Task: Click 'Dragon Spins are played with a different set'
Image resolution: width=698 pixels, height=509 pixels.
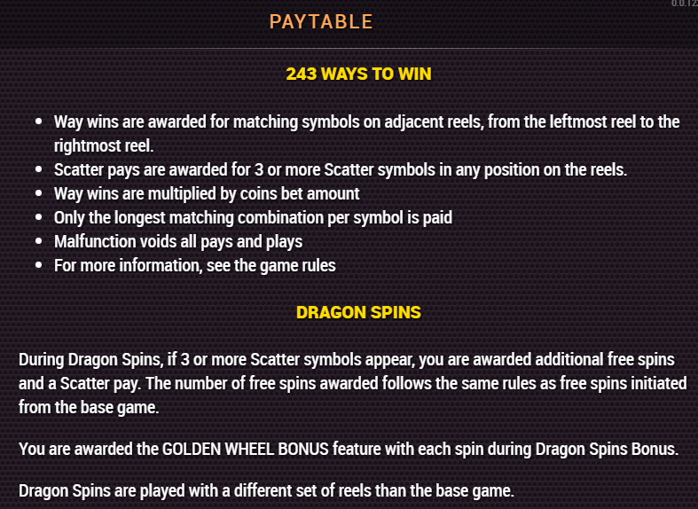Action: pos(167,491)
